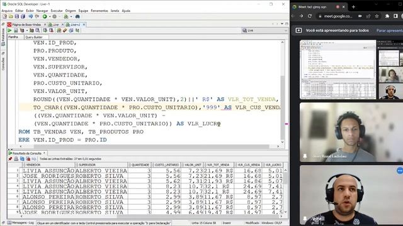Viewport: 403px width, 226px height.
Task: Click the New file icon in main toolbar
Action: (4, 17)
